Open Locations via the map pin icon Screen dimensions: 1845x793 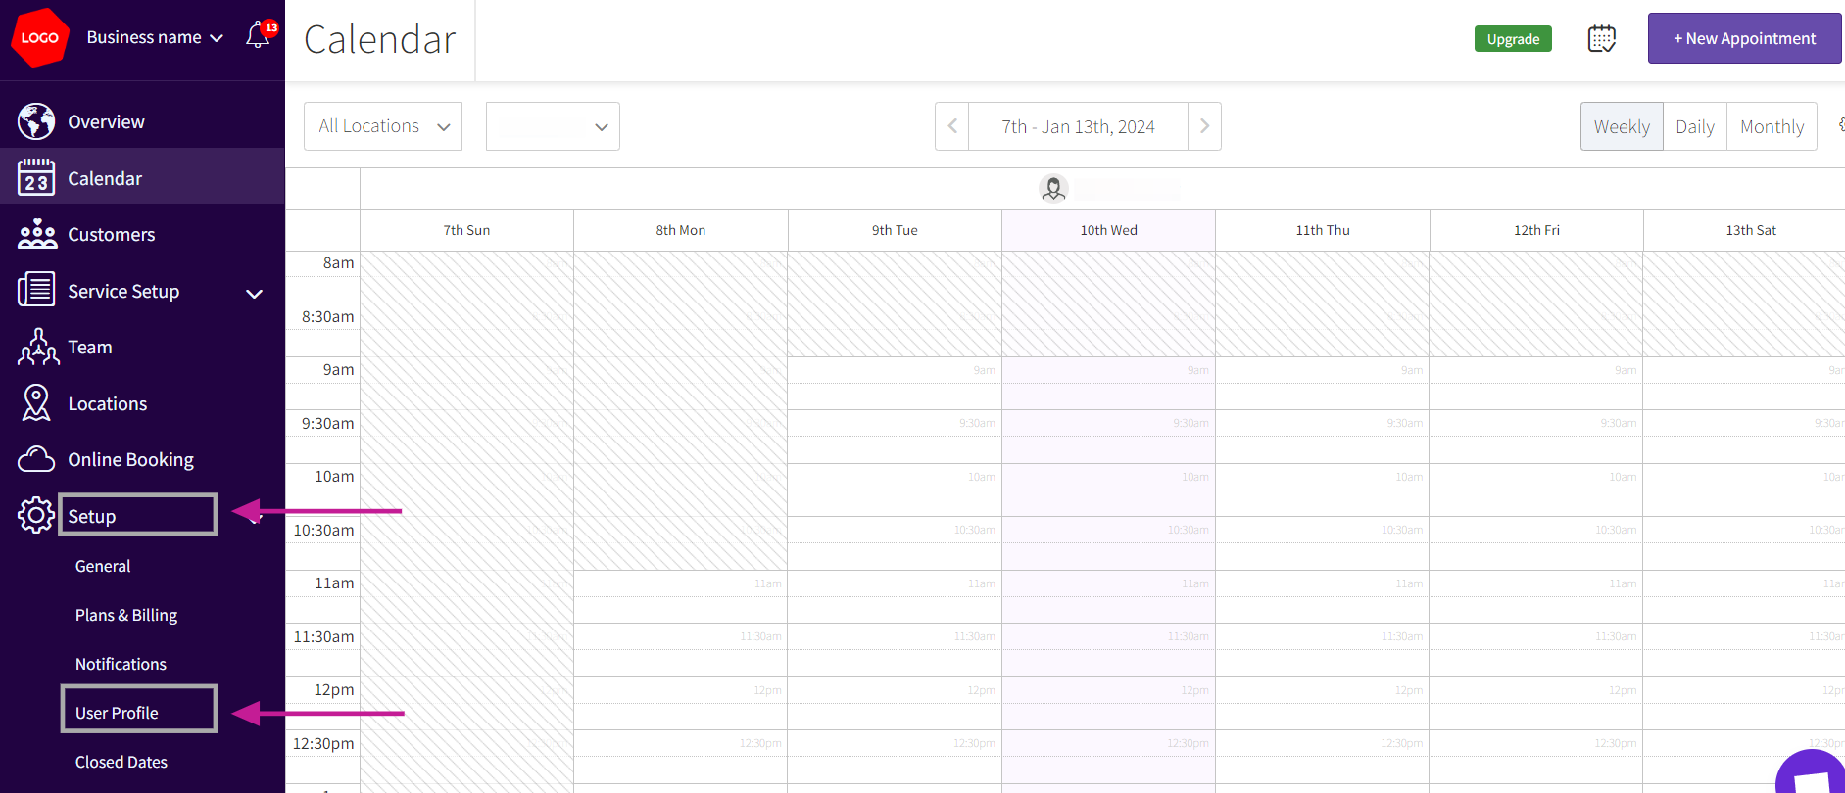coord(36,403)
